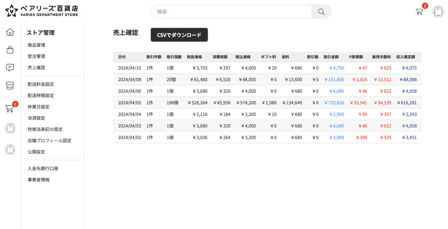The height and width of the screenshot is (229, 448).
Task: Click the 日付 column header
Action: tap(122, 57)
